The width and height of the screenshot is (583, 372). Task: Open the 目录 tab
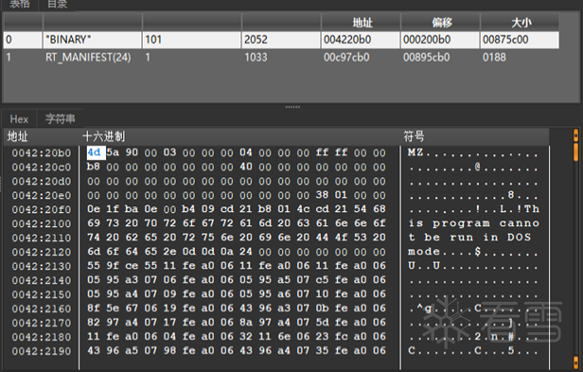(57, 5)
